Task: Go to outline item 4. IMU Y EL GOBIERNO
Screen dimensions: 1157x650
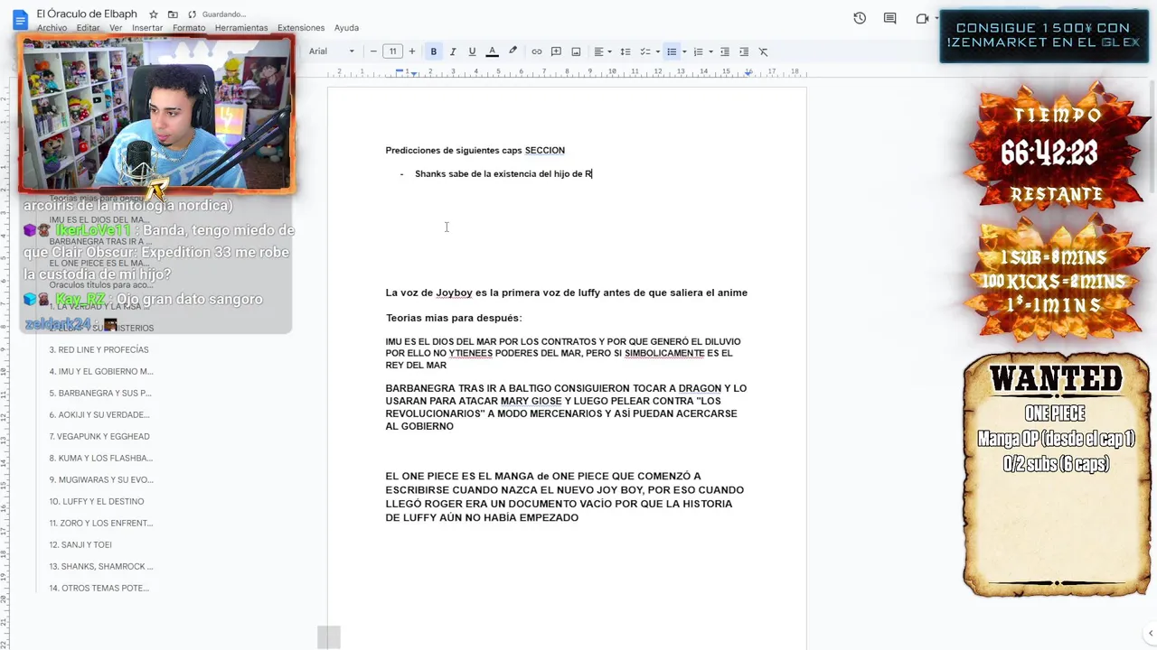Action: (101, 371)
